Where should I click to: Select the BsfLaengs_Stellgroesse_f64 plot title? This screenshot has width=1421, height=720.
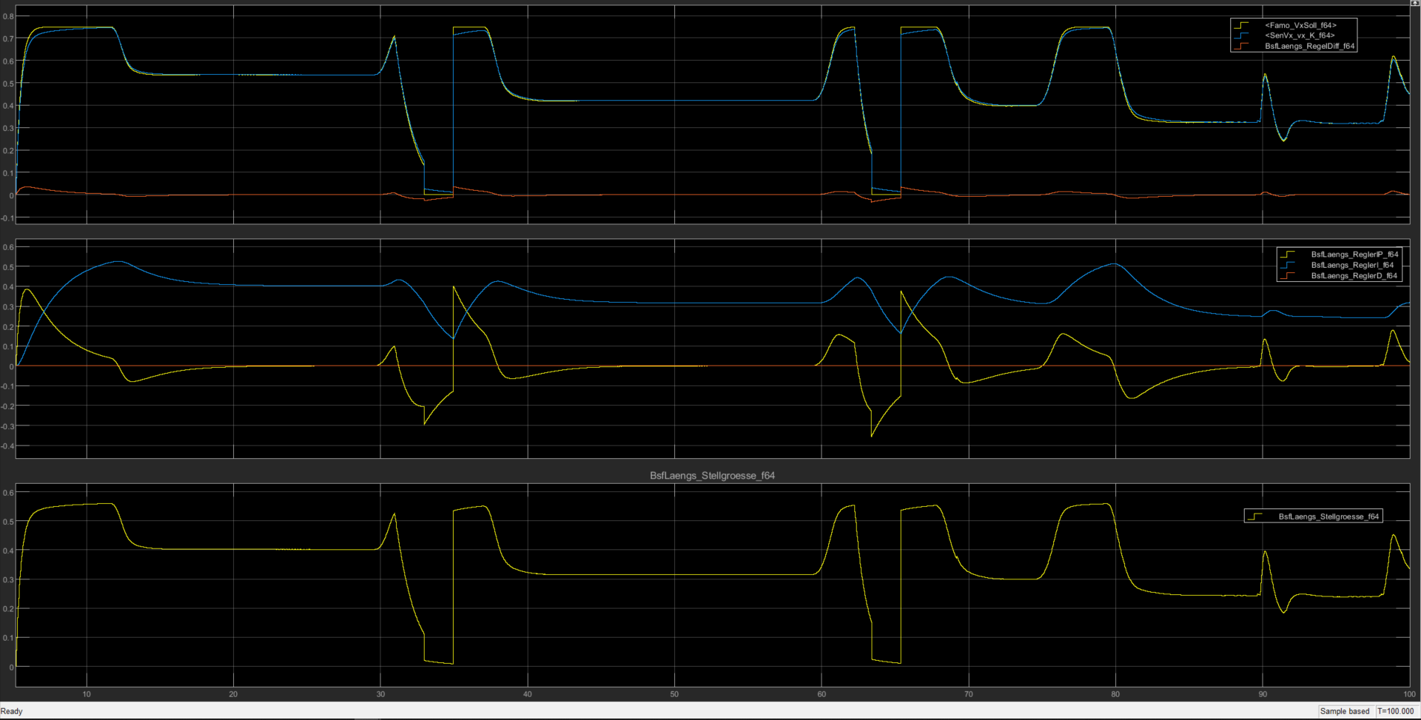pos(712,476)
